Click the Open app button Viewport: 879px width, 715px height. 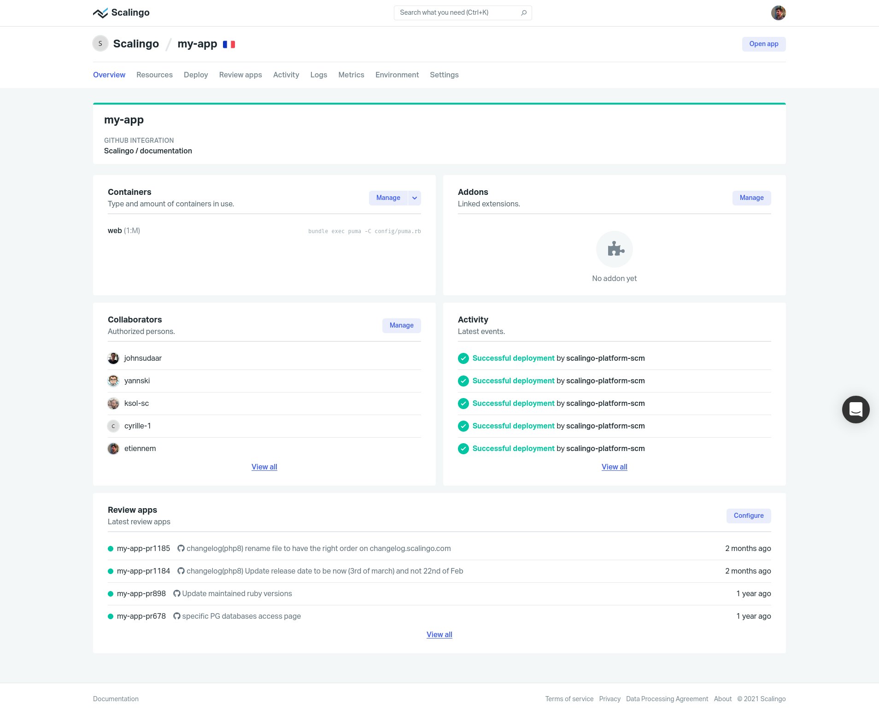coord(764,44)
